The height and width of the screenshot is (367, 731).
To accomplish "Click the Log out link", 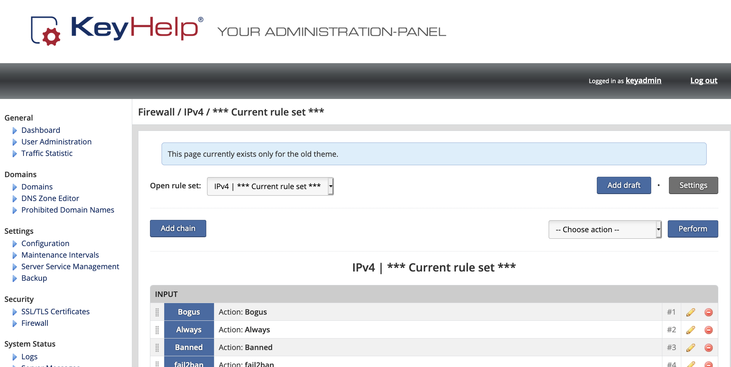I will click(704, 80).
